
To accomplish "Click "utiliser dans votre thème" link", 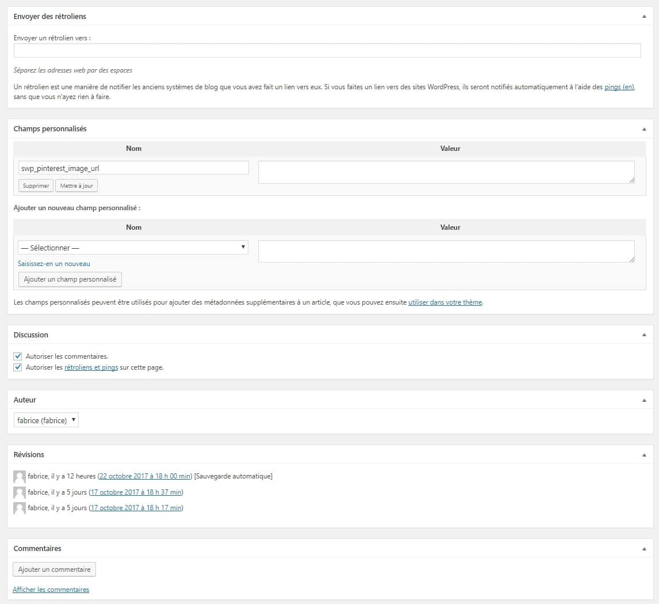I will (445, 302).
